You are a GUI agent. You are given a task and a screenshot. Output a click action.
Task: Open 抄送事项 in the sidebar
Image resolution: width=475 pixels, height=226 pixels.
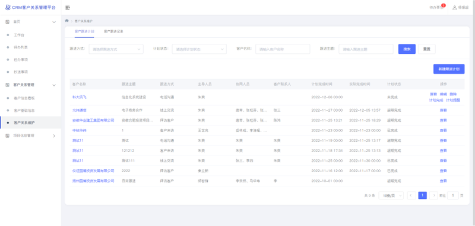tap(21, 72)
